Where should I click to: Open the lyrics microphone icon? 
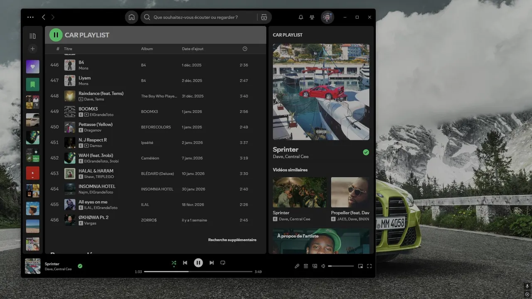click(x=297, y=266)
